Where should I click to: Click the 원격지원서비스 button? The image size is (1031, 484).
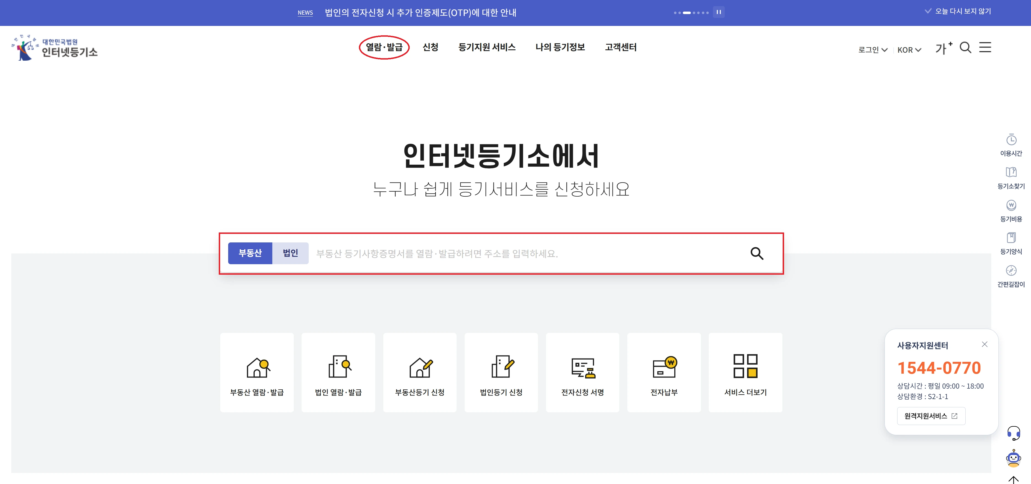click(931, 416)
